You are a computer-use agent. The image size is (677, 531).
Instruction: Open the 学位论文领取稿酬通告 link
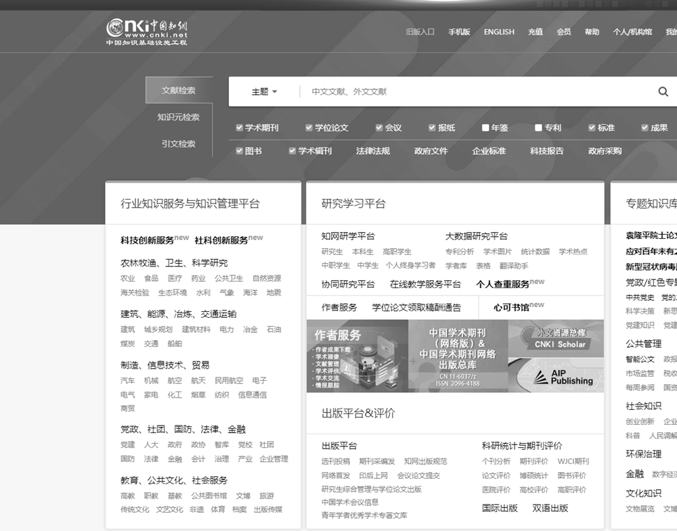(416, 308)
